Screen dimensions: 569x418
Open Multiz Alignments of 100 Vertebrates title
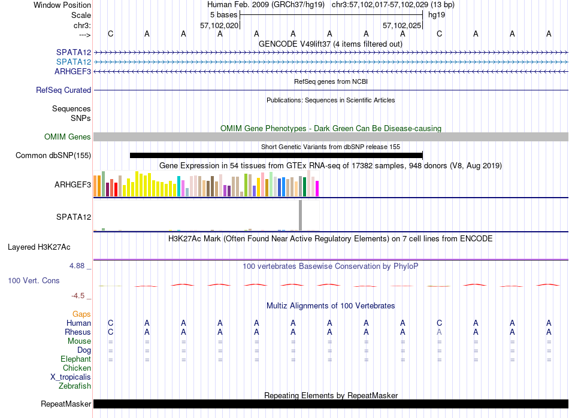click(x=331, y=306)
